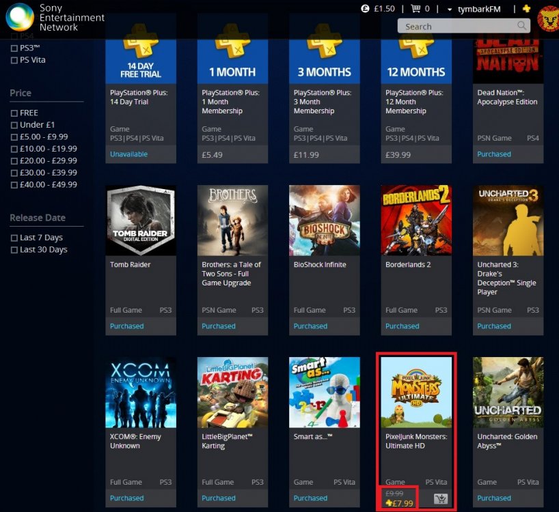The image size is (559, 512).
Task: Open the 1 Month PlayStation Plus artwork
Action: pyautogui.click(x=232, y=53)
